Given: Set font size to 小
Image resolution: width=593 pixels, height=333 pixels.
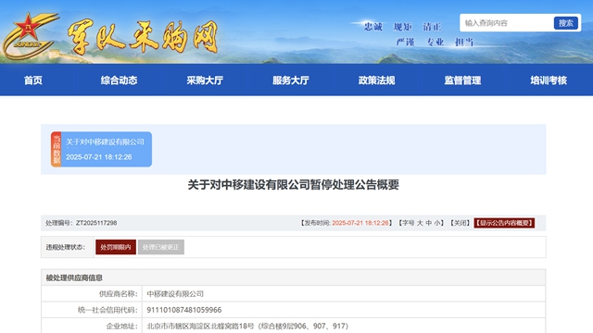Looking at the screenshot, I should click(437, 223).
